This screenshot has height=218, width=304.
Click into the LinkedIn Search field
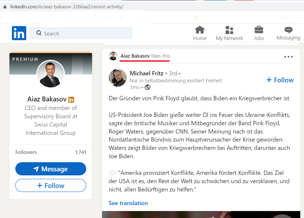[81, 33]
